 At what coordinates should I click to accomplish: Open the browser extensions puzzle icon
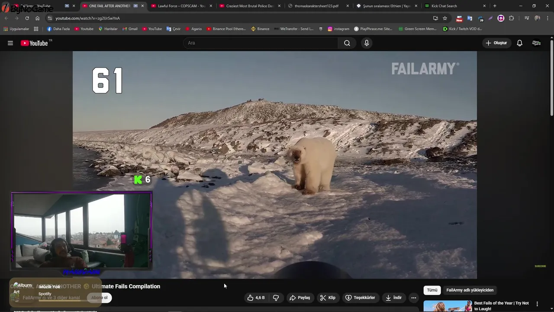(x=511, y=18)
